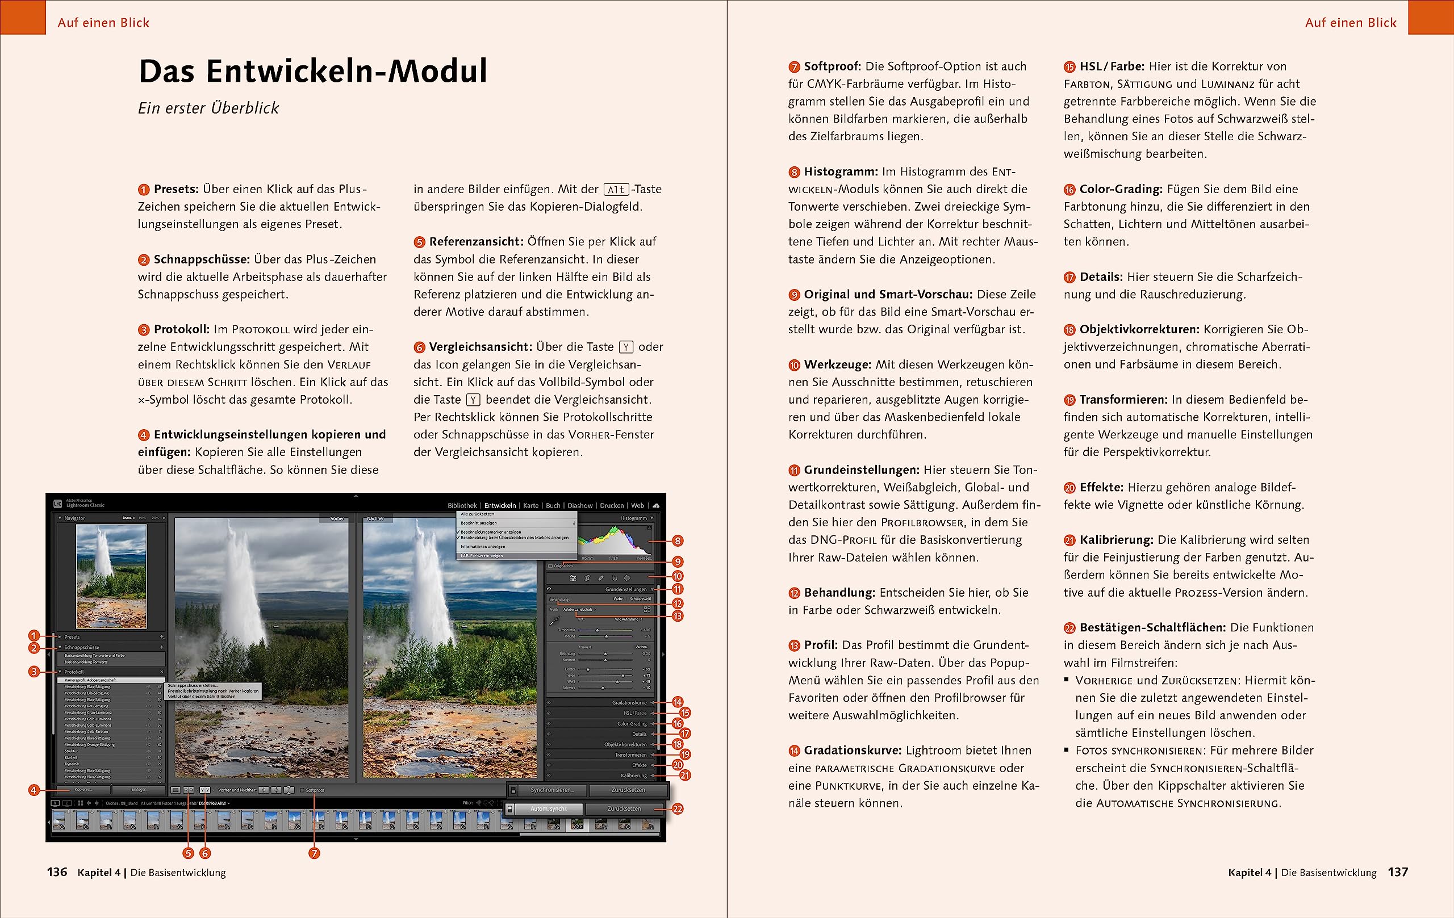Open the Profile browser grid icon
1454x918 pixels.
647,610
